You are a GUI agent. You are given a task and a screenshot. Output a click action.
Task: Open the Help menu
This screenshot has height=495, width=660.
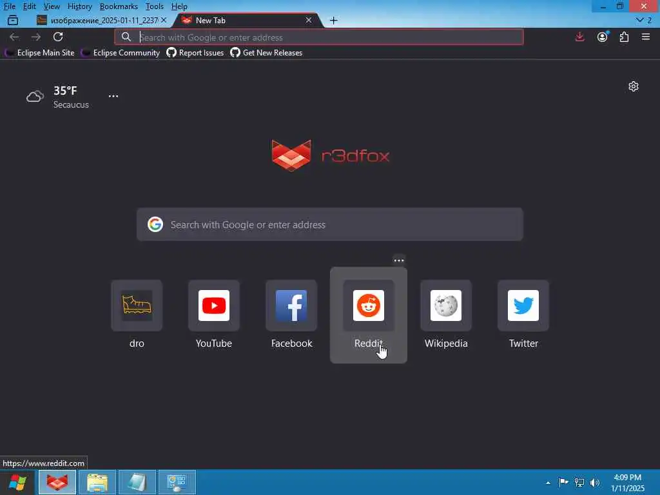click(179, 6)
